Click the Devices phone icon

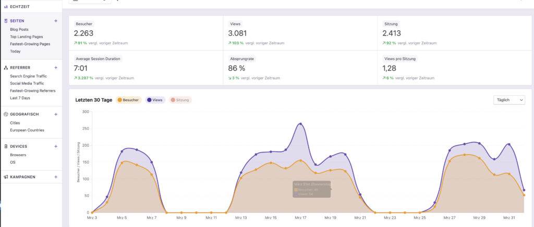point(5,146)
